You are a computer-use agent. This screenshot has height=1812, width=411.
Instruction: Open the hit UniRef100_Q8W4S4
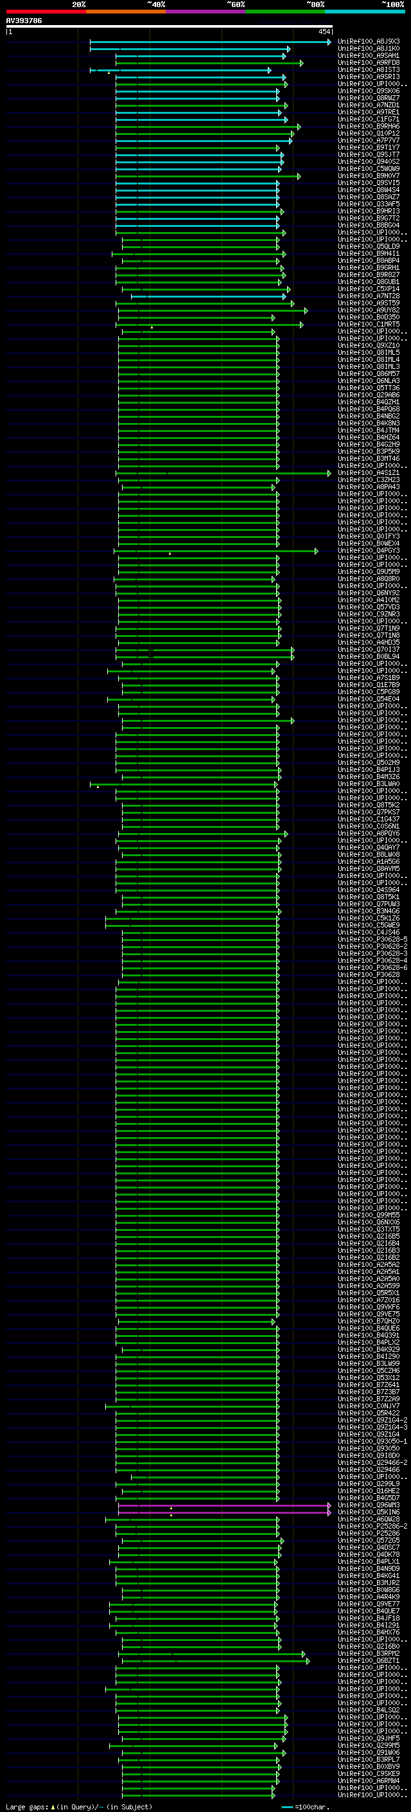click(369, 190)
